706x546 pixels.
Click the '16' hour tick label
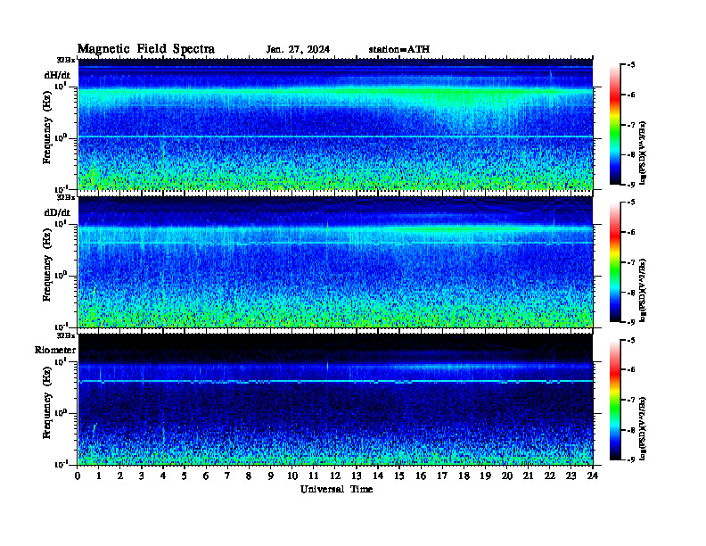[x=421, y=476]
